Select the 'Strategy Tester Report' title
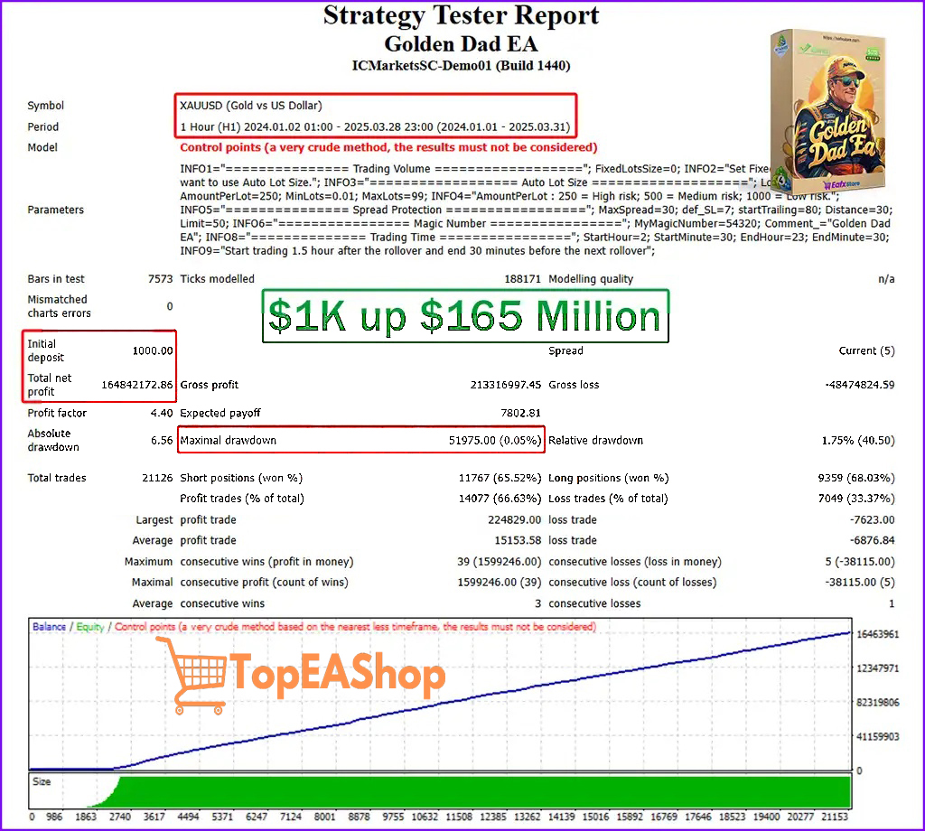This screenshot has height=831, width=925. (x=462, y=14)
